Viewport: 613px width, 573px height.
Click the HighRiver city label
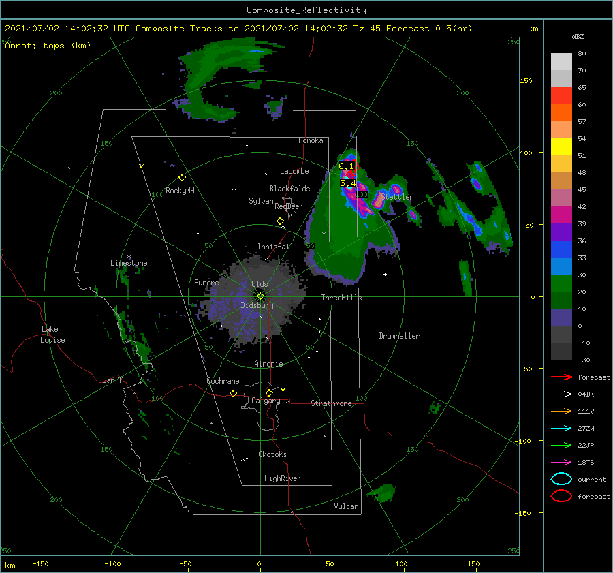(x=283, y=478)
